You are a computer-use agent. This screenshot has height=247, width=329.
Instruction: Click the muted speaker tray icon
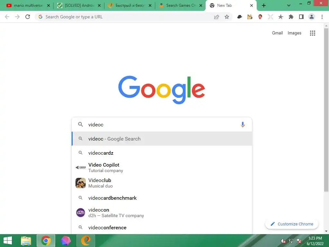(283, 241)
